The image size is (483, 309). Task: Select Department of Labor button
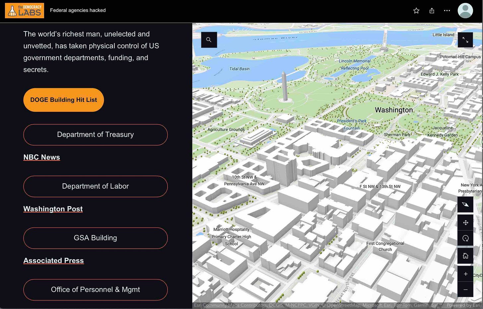point(96,186)
